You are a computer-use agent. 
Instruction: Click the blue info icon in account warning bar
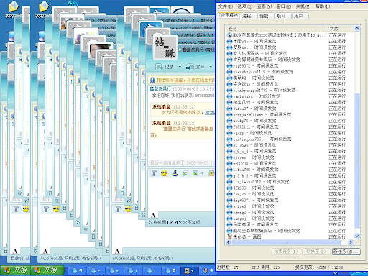pos(152,80)
